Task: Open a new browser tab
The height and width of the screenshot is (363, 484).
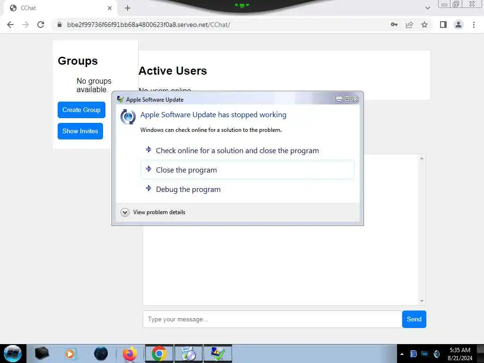Action: 128,8
